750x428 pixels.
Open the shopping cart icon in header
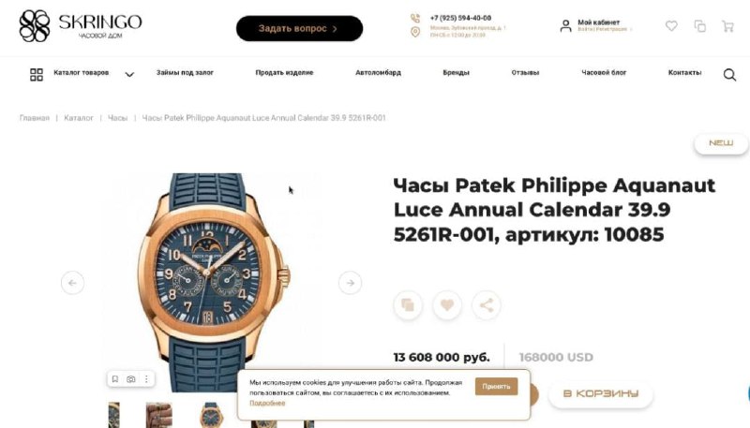(727, 26)
